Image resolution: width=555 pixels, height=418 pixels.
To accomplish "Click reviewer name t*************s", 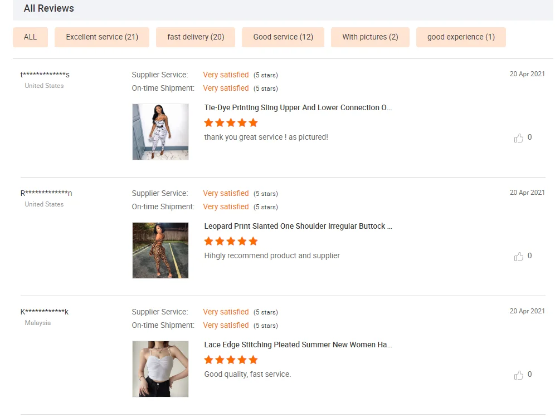I will coord(45,74).
